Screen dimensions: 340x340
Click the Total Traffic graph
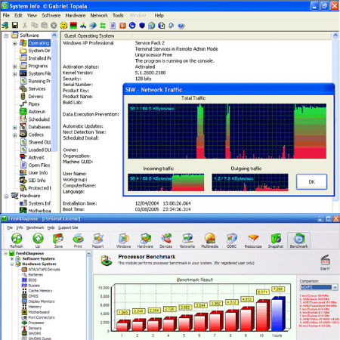(227, 131)
